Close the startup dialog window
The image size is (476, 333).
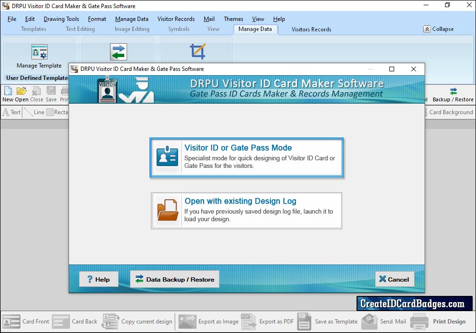point(414,69)
